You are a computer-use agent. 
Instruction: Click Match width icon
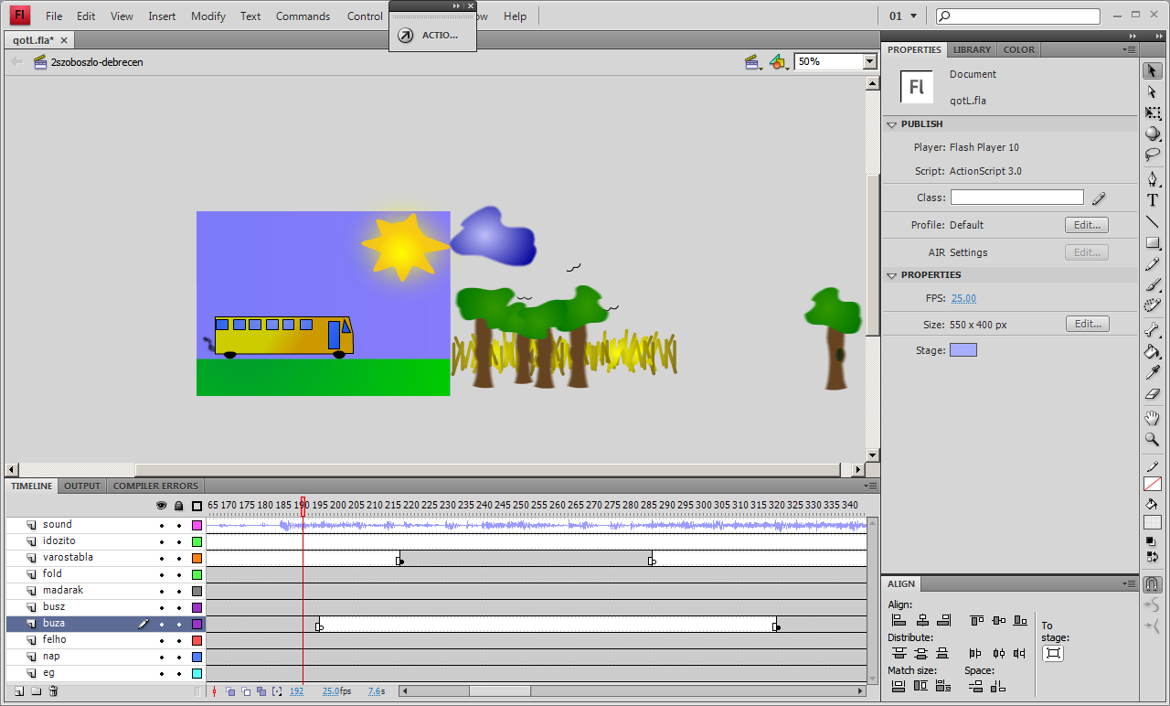tap(899, 686)
